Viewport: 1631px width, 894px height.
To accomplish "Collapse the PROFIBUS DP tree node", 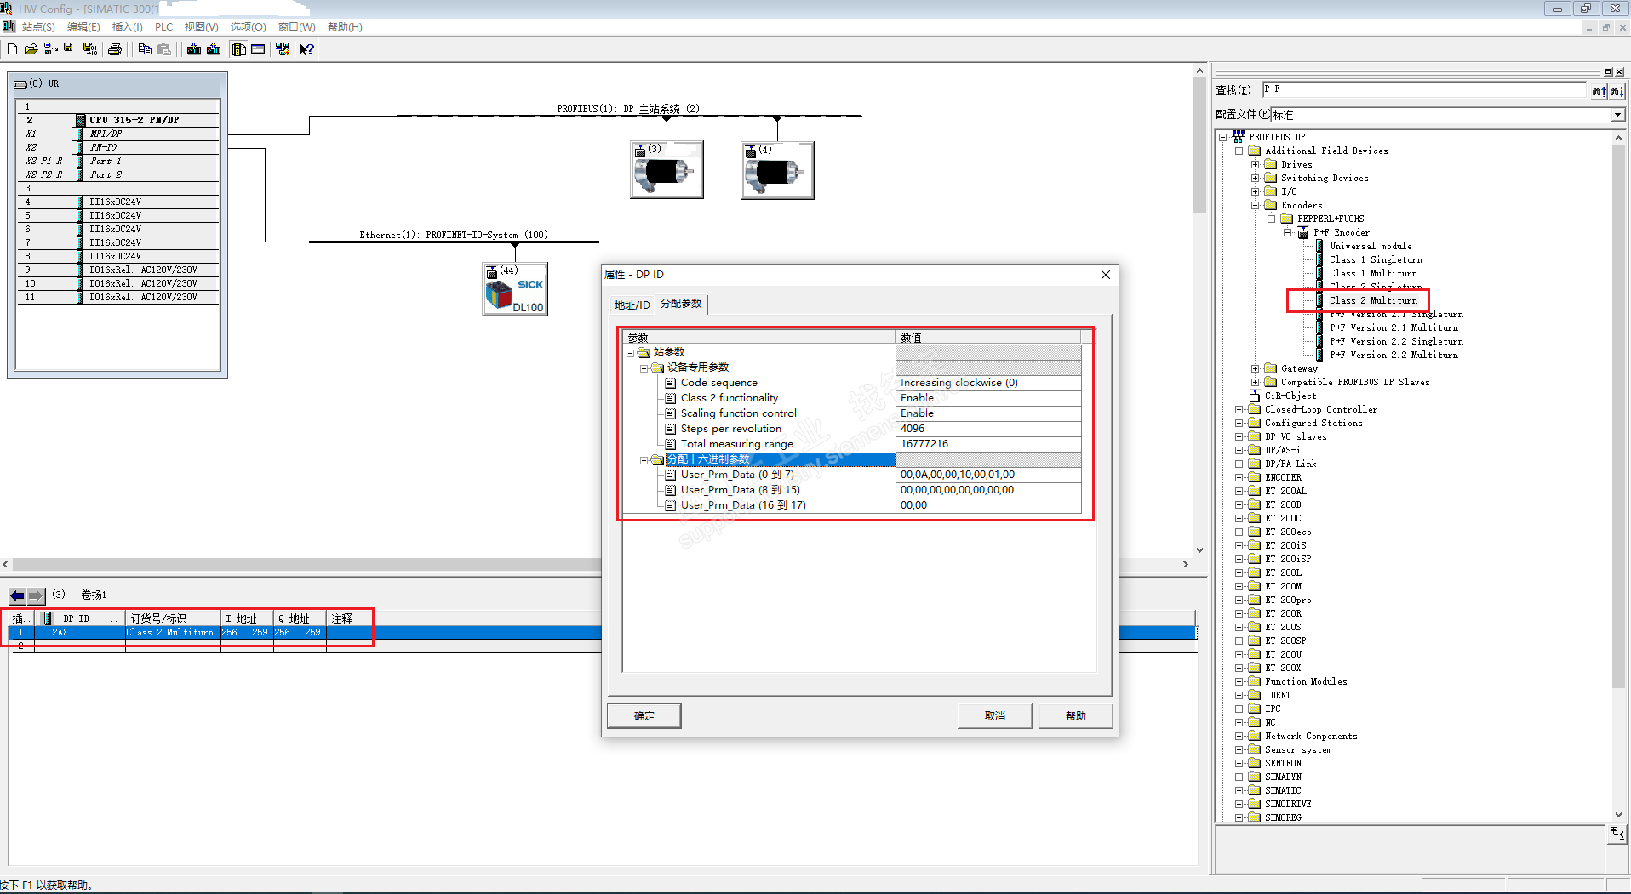I will point(1223,137).
